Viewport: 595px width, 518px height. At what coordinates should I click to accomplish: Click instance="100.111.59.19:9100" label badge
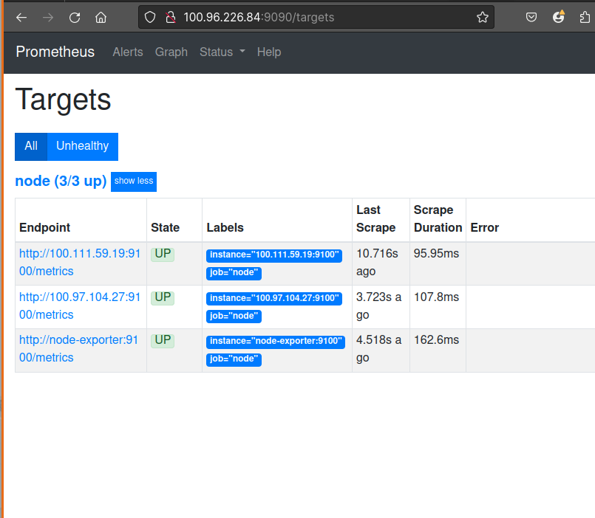[x=274, y=255]
